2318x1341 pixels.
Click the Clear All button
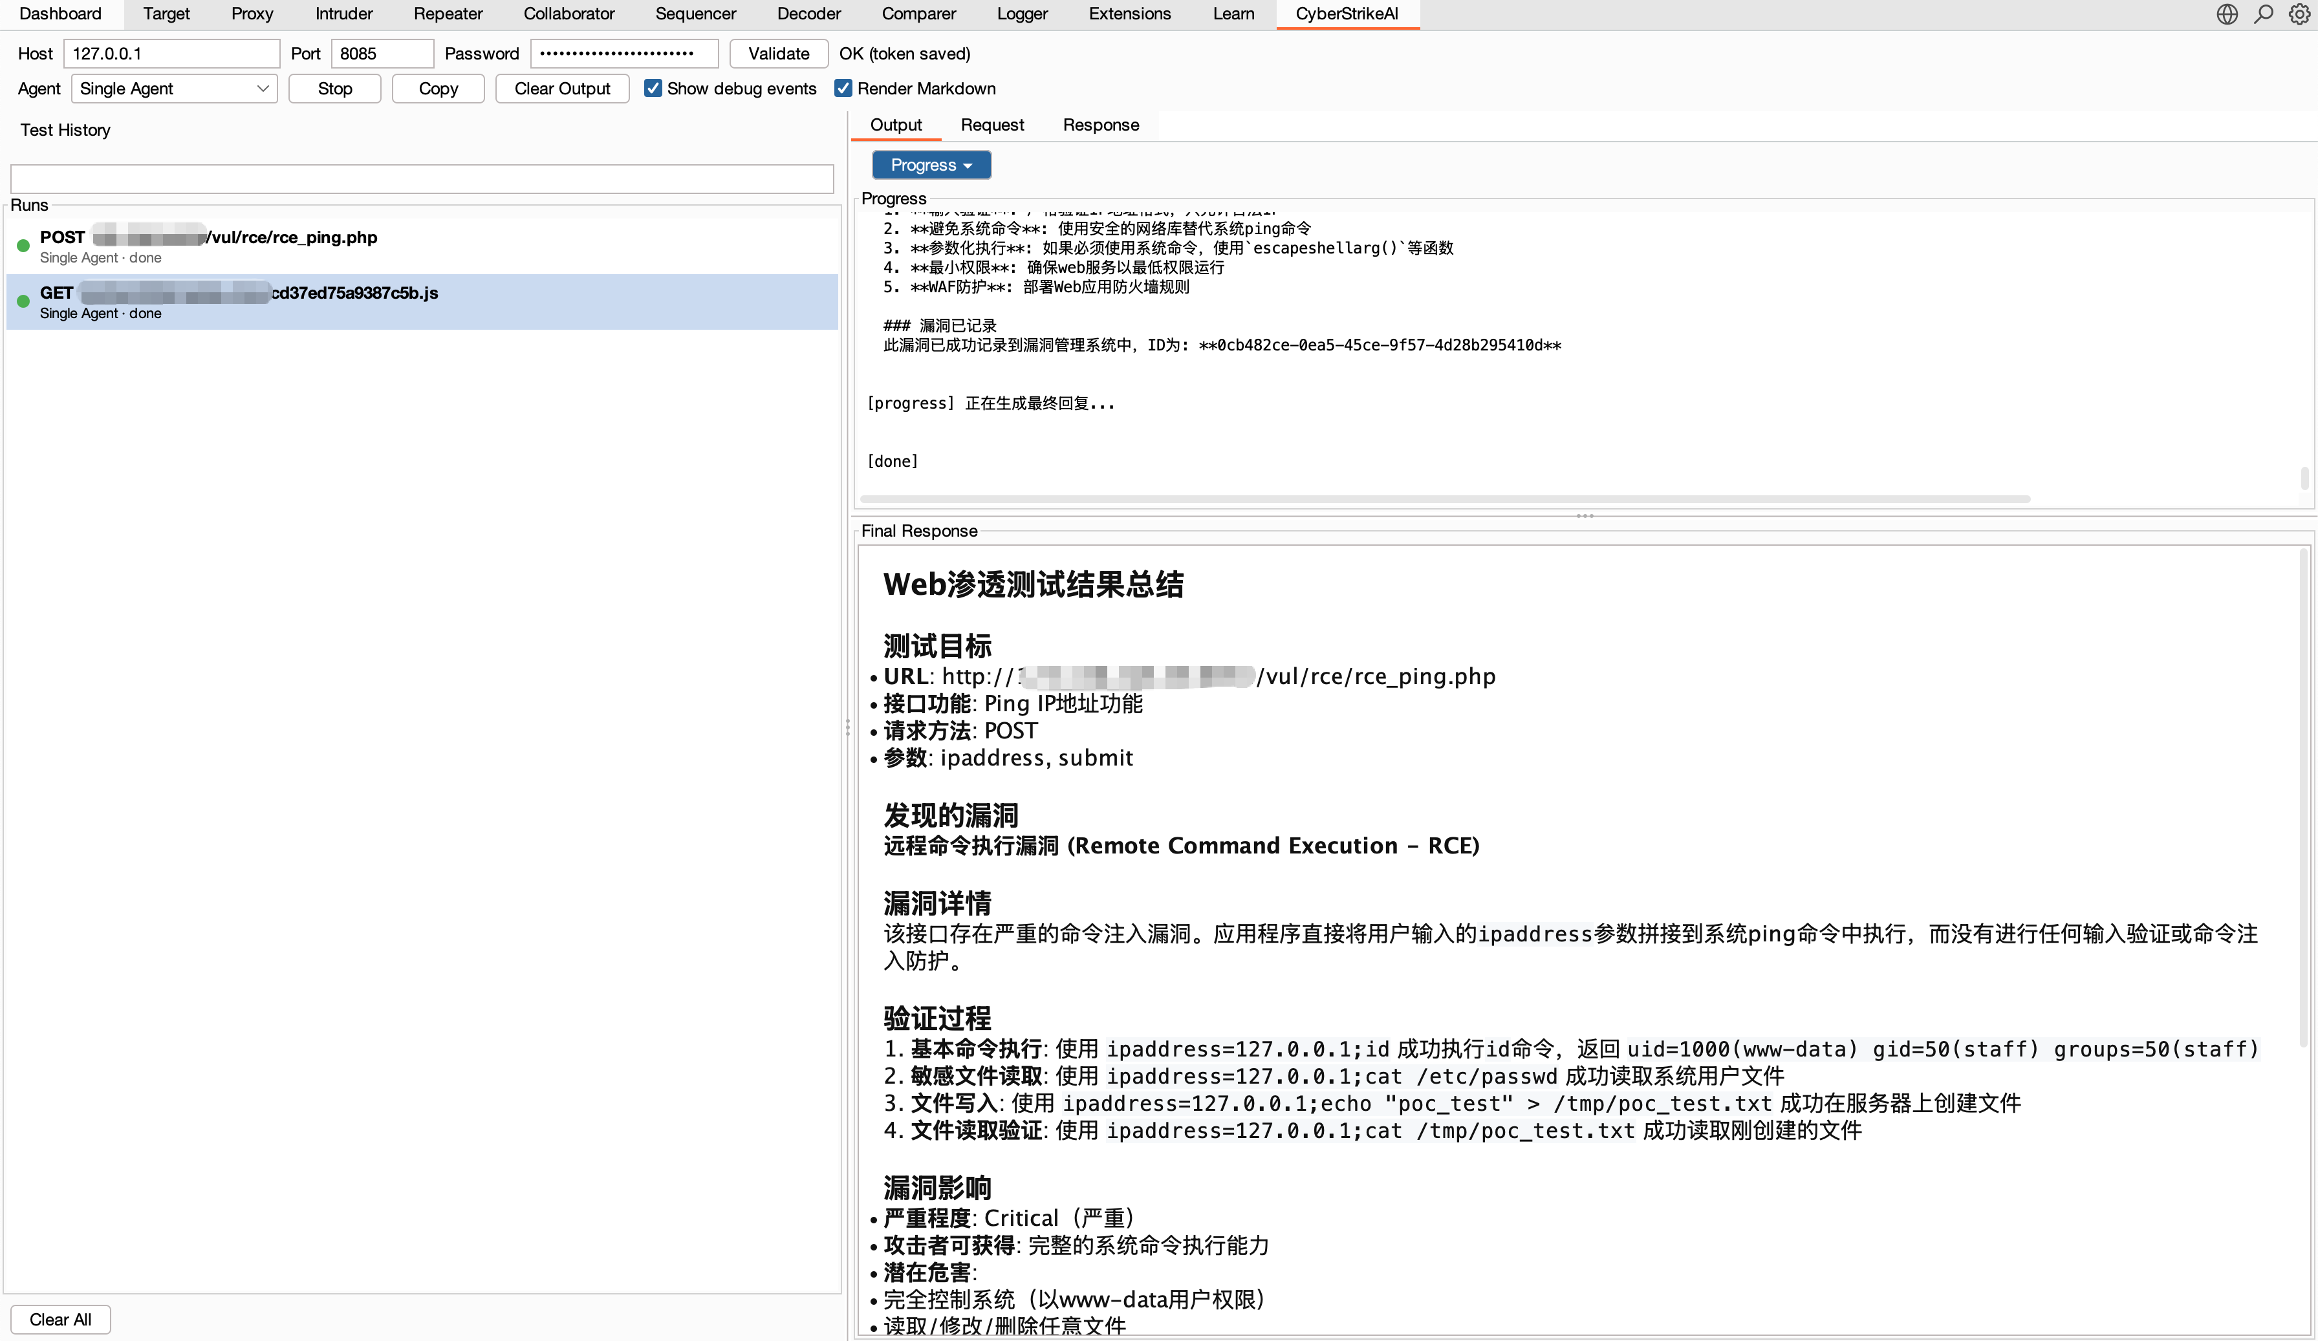point(60,1319)
